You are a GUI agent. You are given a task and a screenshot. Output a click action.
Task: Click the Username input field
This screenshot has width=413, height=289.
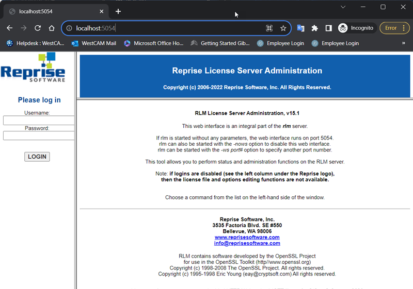click(39, 121)
